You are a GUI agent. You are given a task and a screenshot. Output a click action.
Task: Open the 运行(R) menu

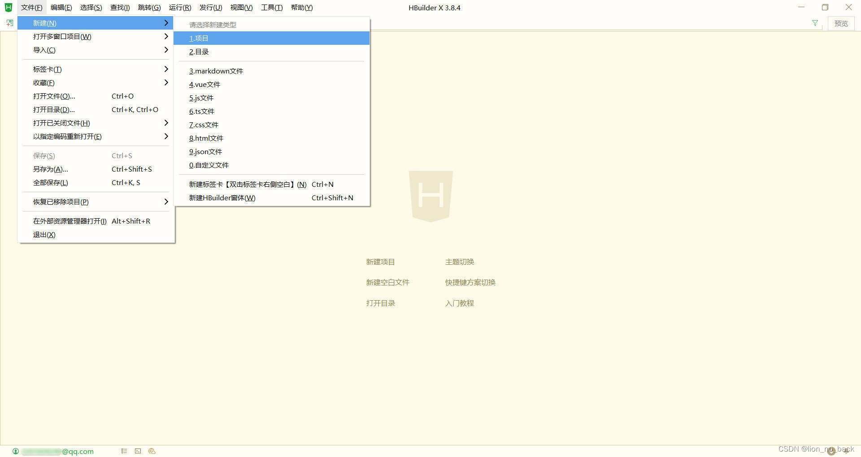(x=180, y=8)
